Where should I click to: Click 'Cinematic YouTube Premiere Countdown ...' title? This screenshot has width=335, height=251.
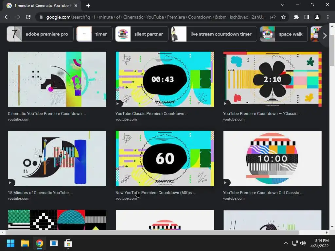pyautogui.click(x=47, y=113)
